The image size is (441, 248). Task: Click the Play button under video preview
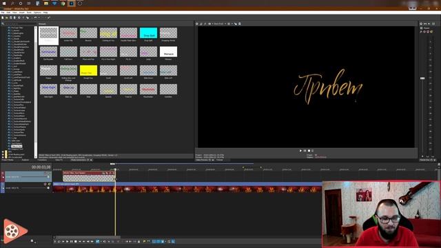300,151
